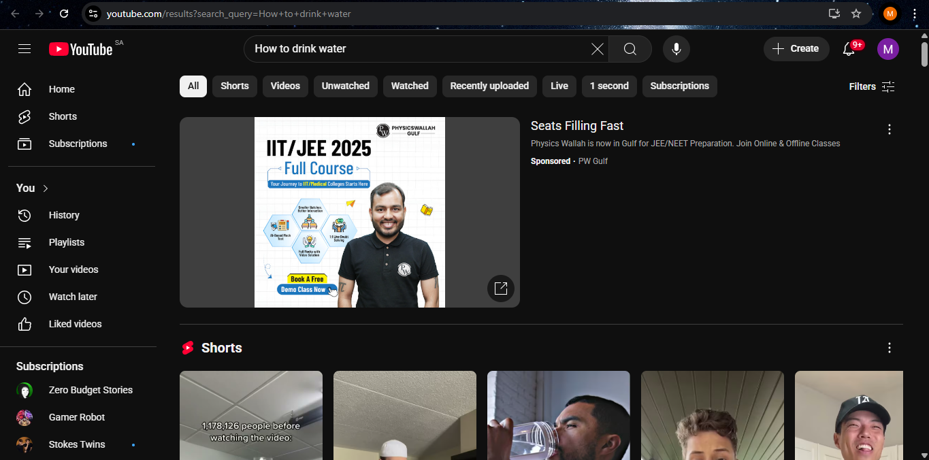The height and width of the screenshot is (460, 929).
Task: Select the Recently uploaded chip
Action: pyautogui.click(x=489, y=86)
